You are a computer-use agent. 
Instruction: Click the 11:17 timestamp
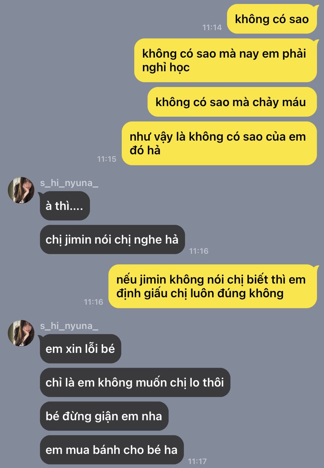(x=197, y=461)
